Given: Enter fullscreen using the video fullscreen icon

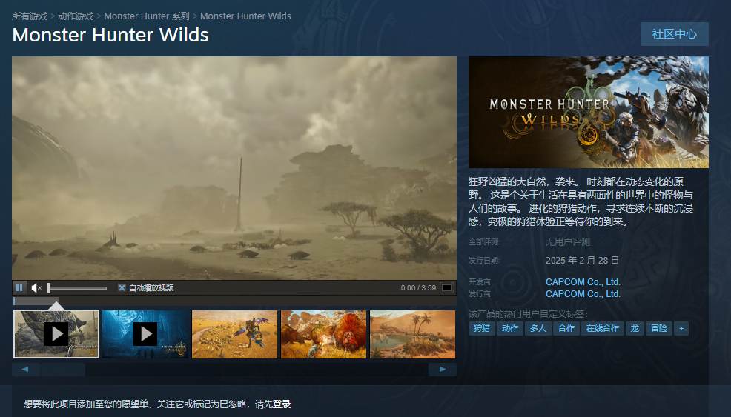Looking at the screenshot, I should [x=446, y=288].
